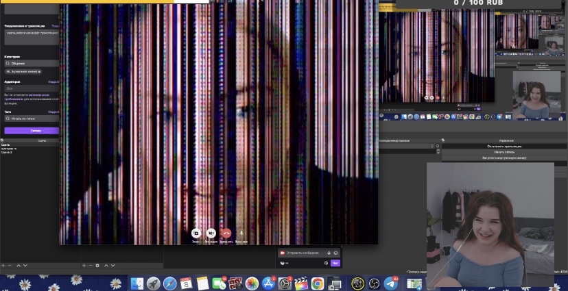This screenshot has width=568, height=291.
Task: Click the transition duration stepper arrows
Action: point(438,152)
